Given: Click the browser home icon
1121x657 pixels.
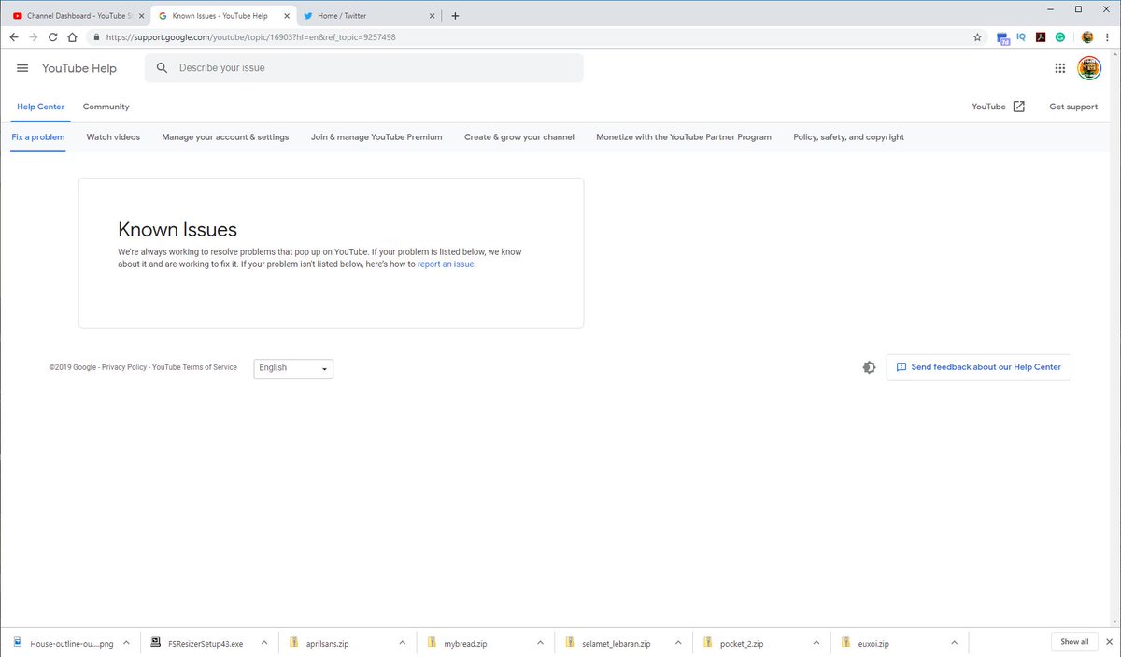Looking at the screenshot, I should click(72, 37).
